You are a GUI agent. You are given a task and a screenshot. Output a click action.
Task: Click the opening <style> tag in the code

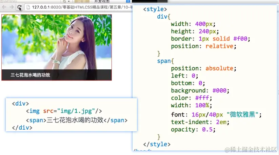coord(155,9)
